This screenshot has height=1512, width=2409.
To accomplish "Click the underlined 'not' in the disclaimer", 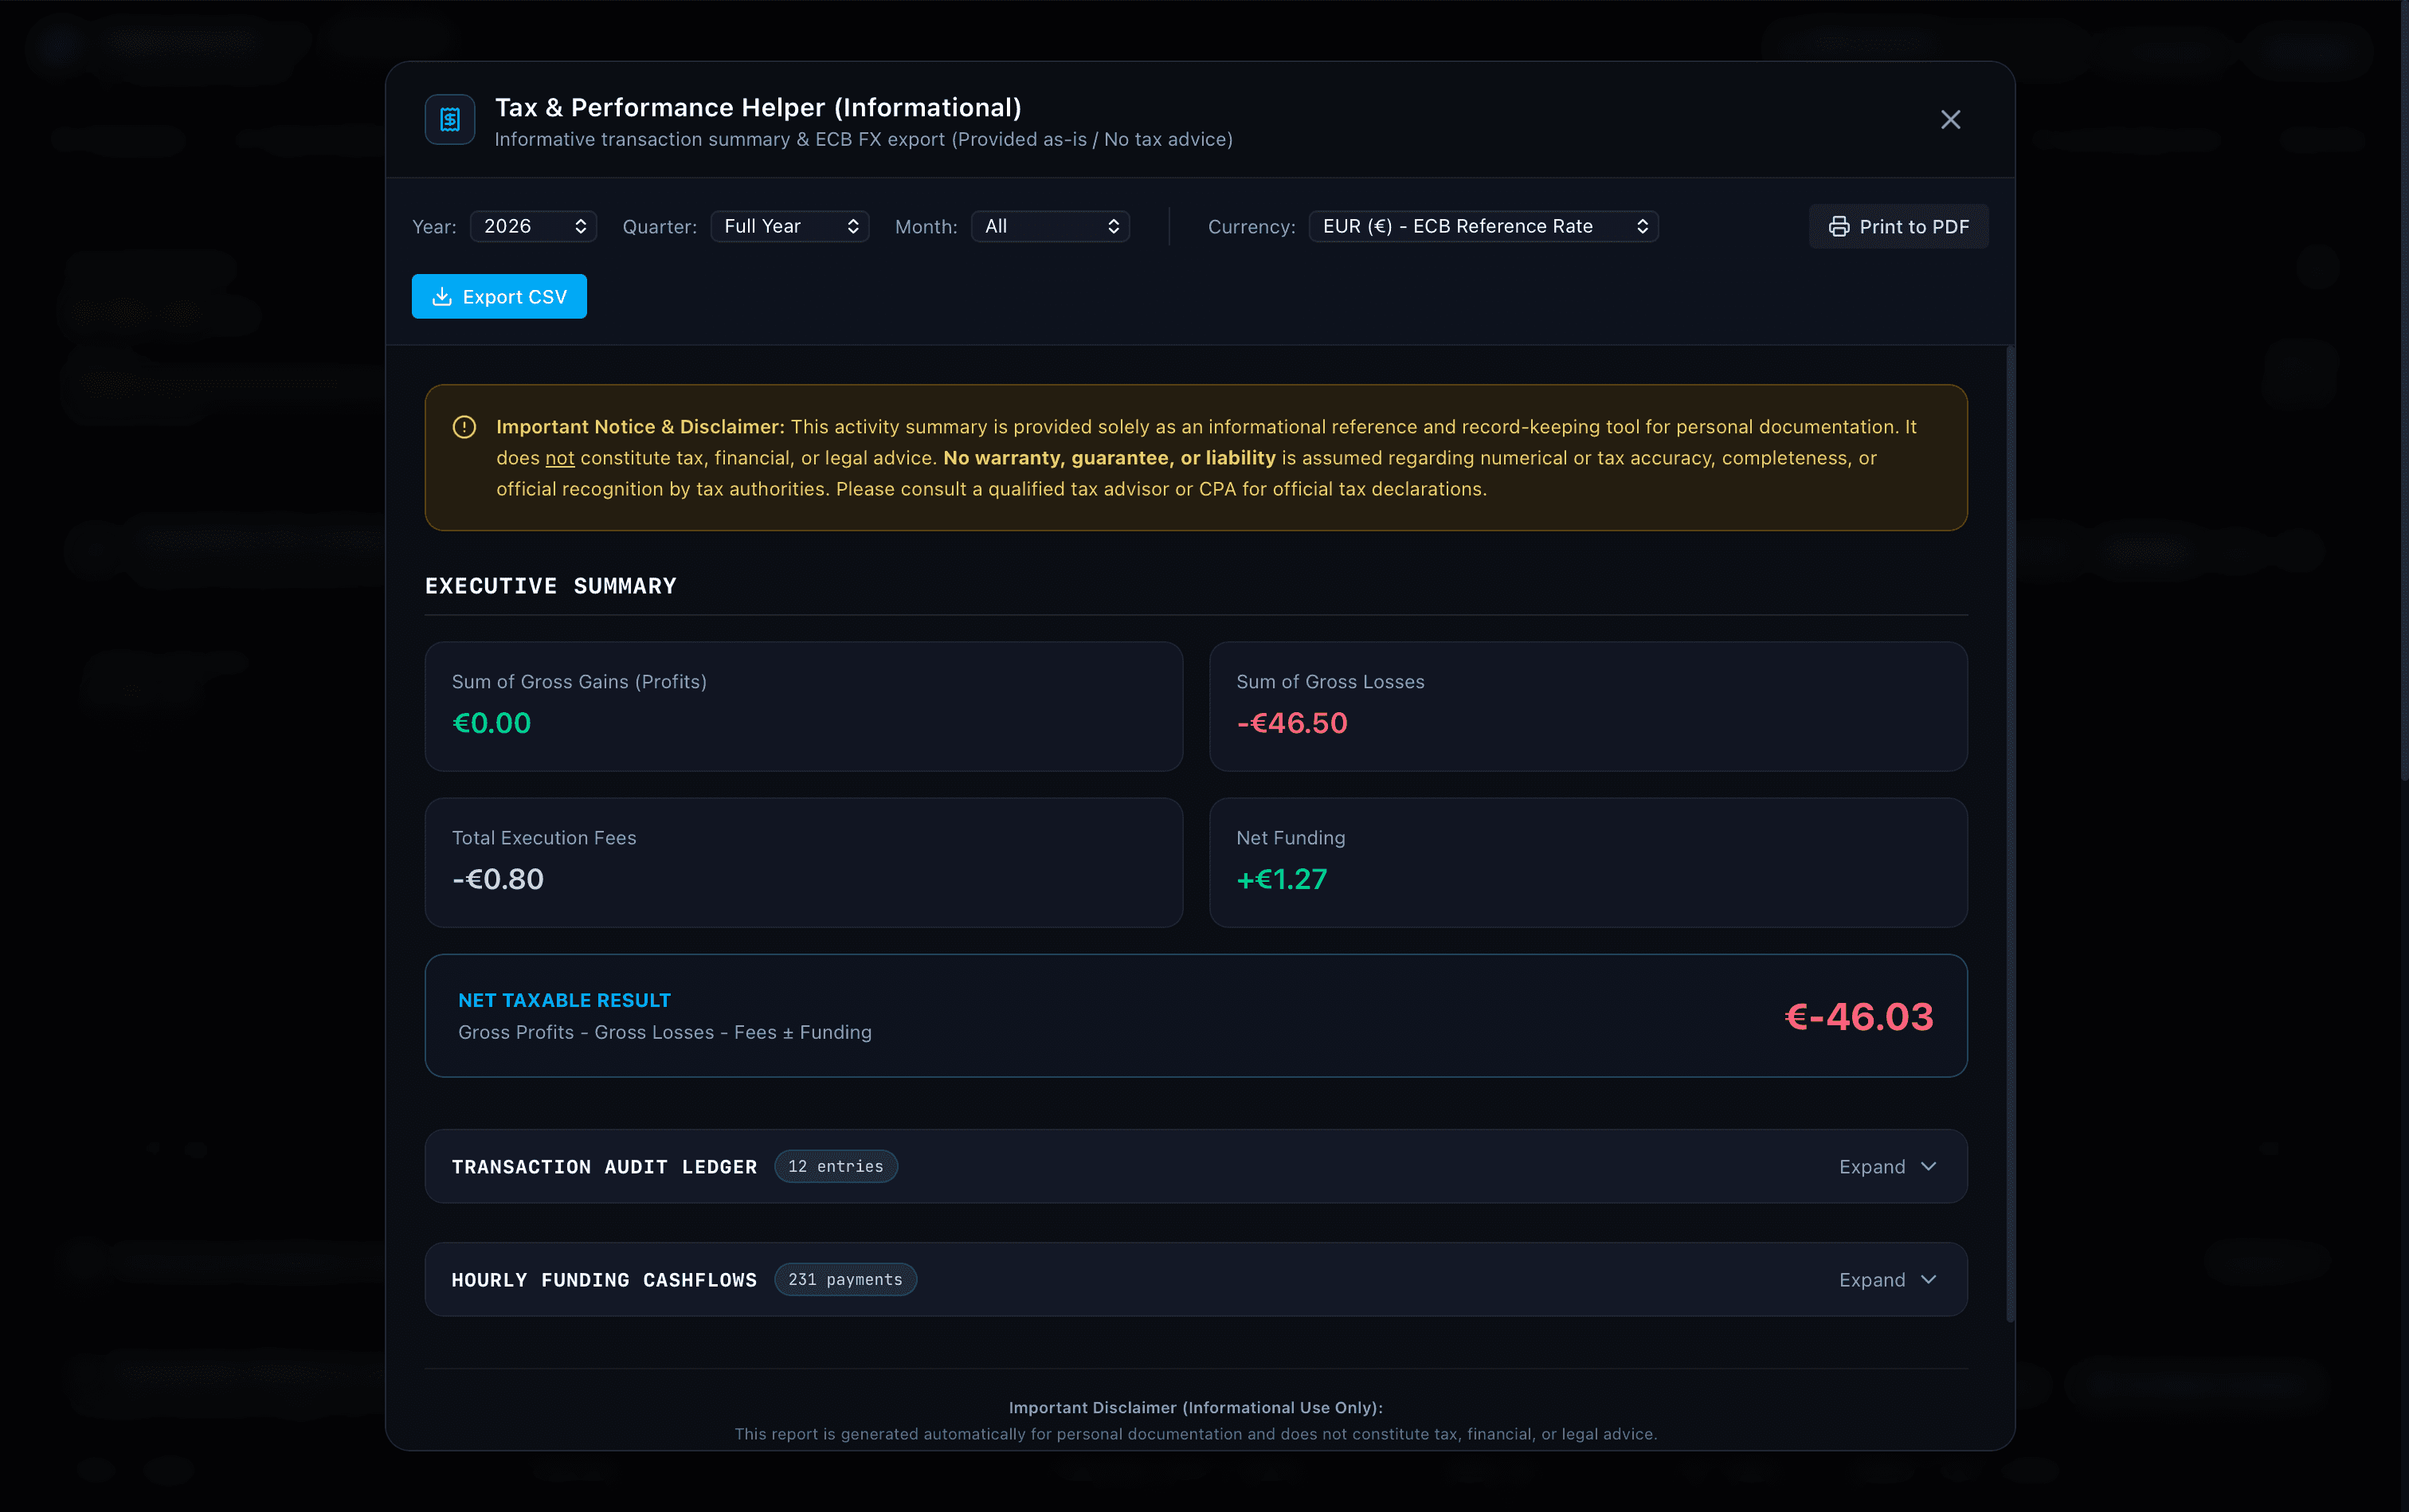I will coord(560,458).
